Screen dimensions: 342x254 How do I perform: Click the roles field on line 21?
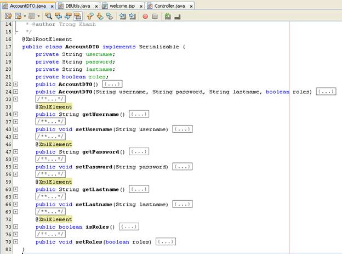97,77
